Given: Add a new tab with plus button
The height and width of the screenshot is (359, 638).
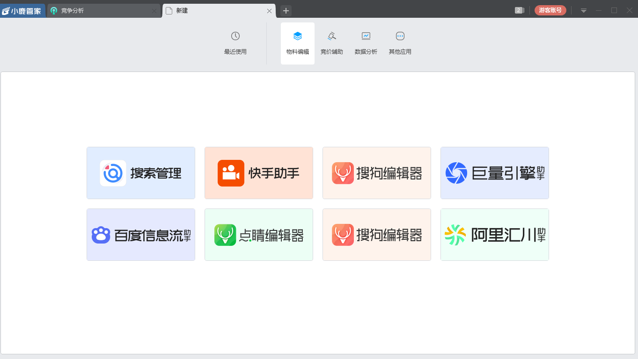Looking at the screenshot, I should [x=286, y=11].
